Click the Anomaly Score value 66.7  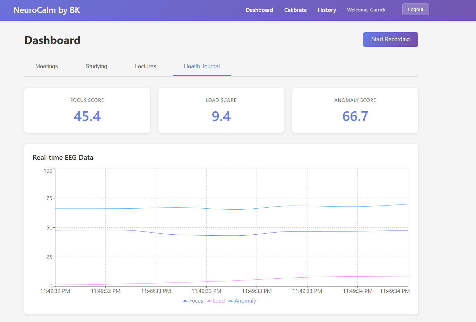(x=355, y=116)
